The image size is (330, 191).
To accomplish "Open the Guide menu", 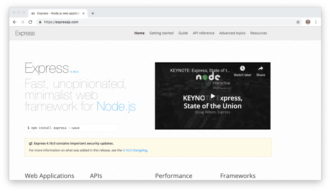I will [x=183, y=33].
